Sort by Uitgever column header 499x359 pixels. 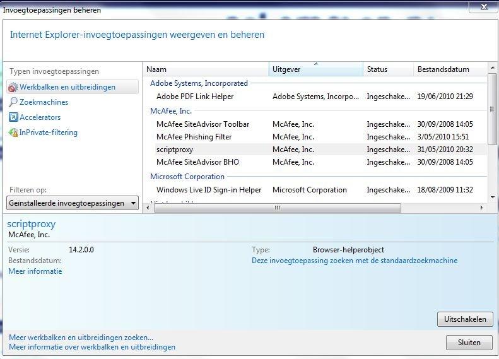click(316, 69)
